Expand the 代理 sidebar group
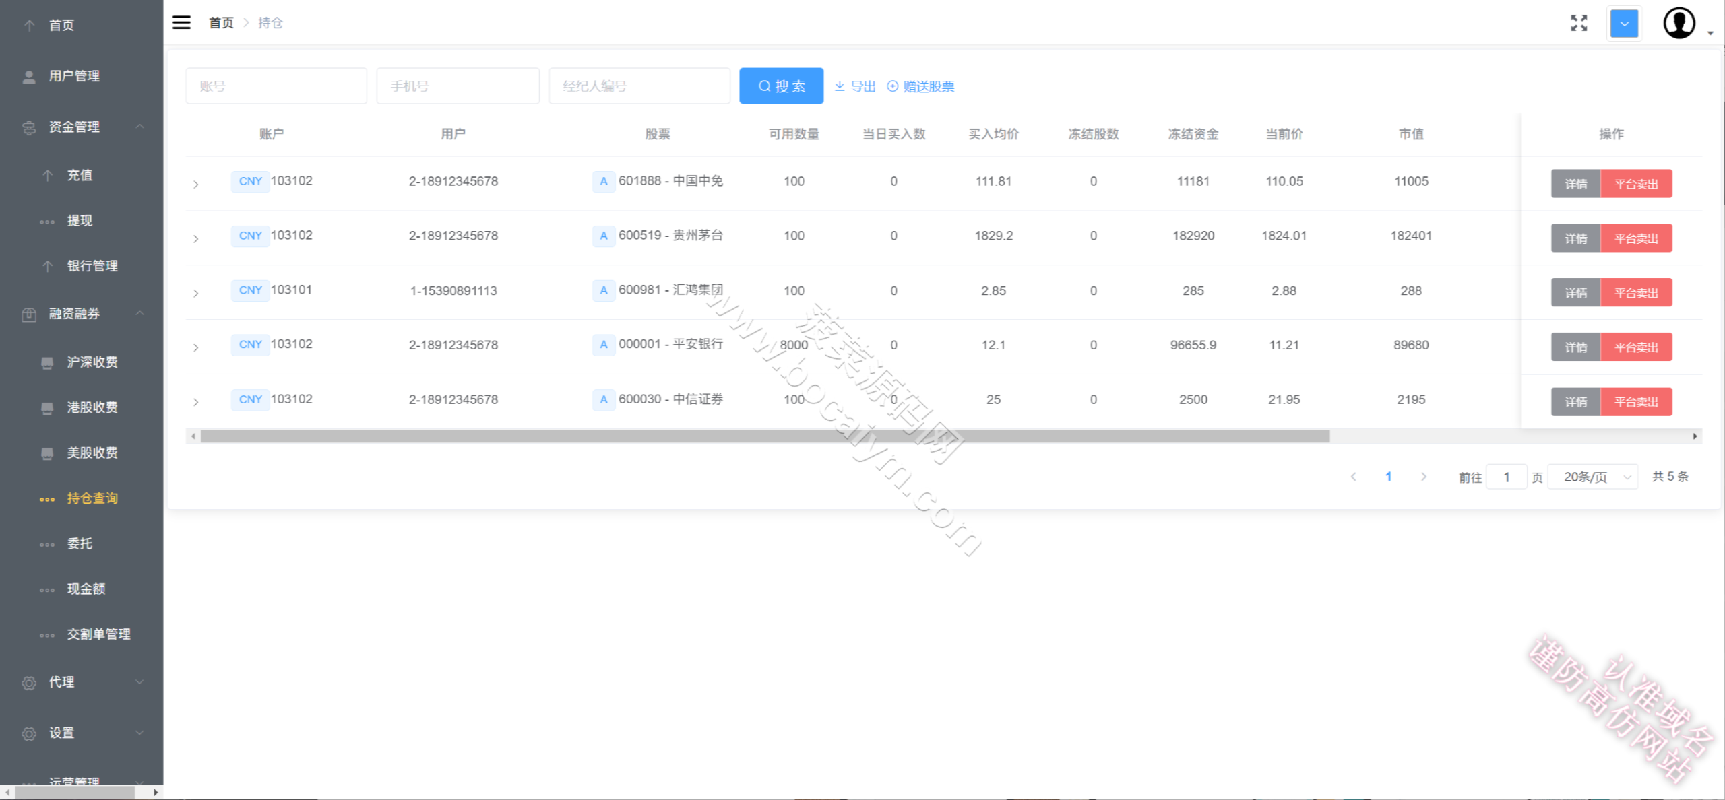This screenshot has width=1725, height=800. [x=82, y=682]
